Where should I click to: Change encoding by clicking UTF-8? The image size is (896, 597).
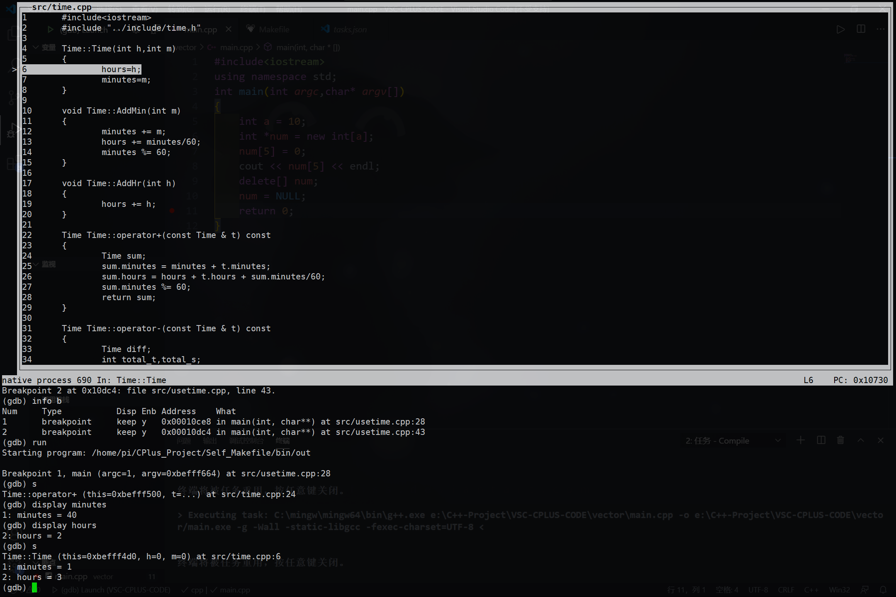758,590
